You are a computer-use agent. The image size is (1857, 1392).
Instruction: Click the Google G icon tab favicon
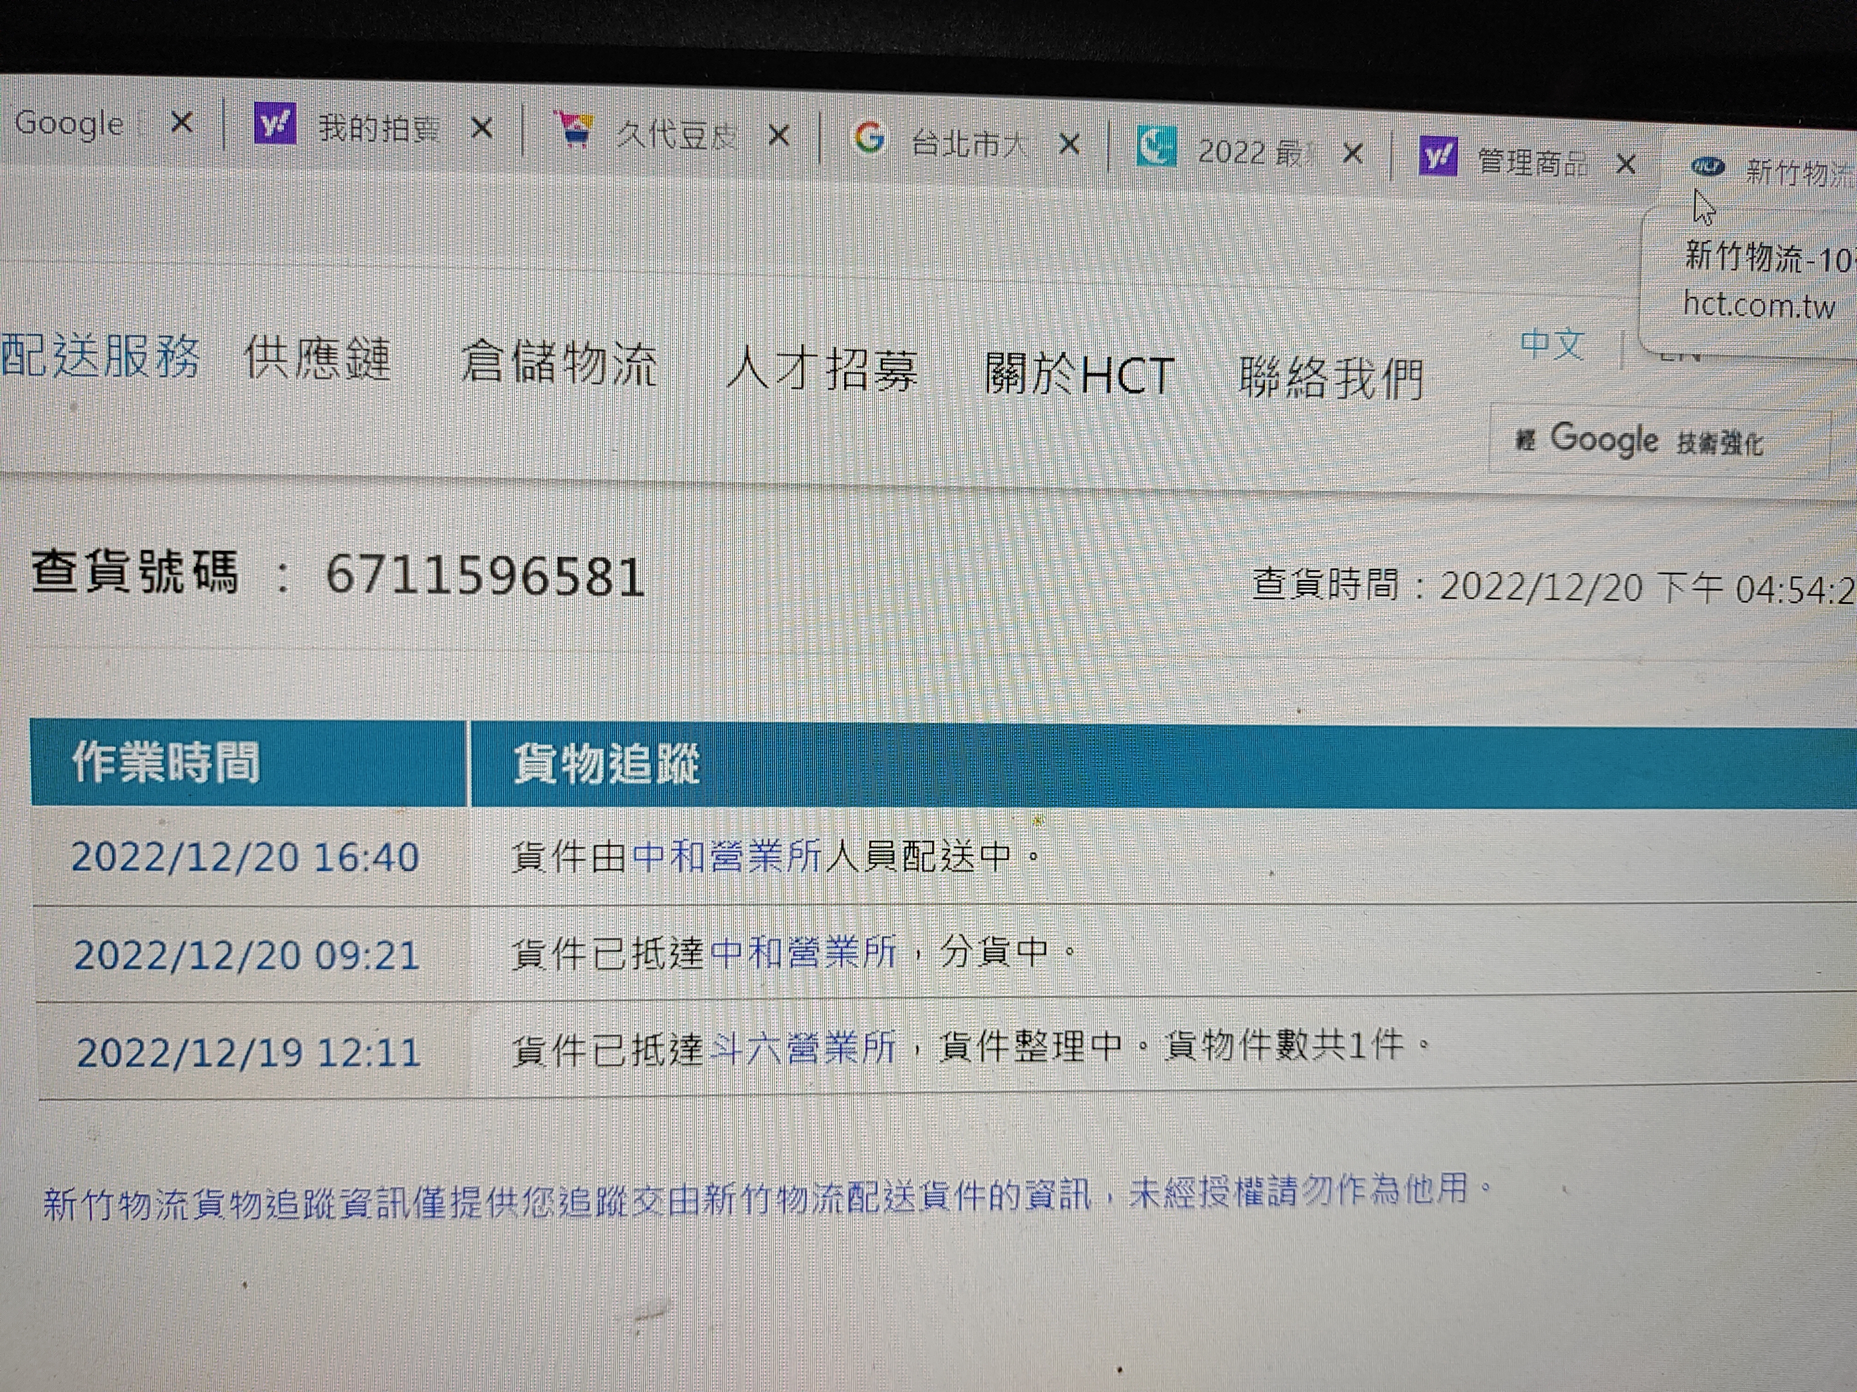pyautogui.click(x=869, y=137)
